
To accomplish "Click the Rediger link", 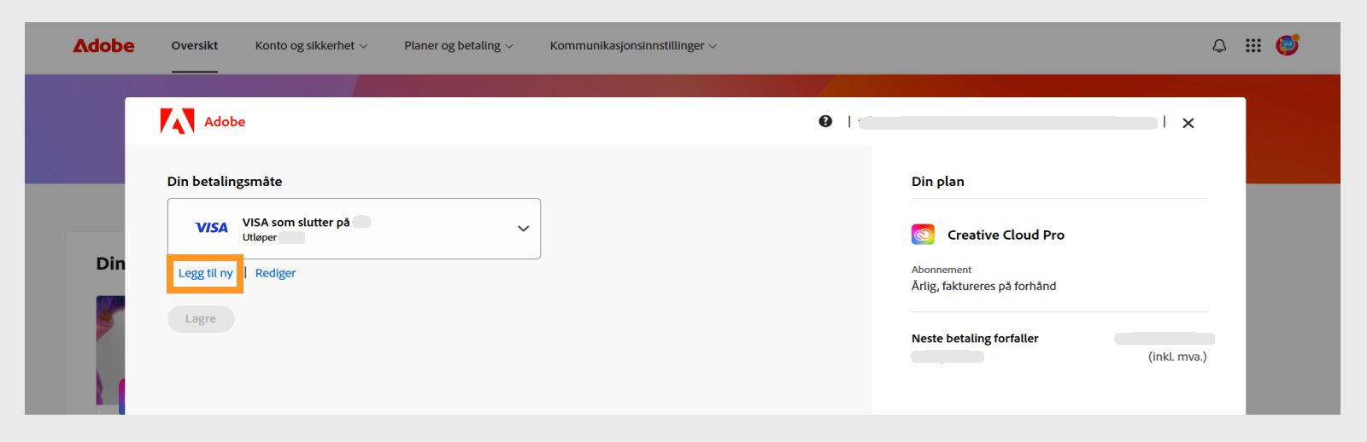I will pyautogui.click(x=275, y=273).
